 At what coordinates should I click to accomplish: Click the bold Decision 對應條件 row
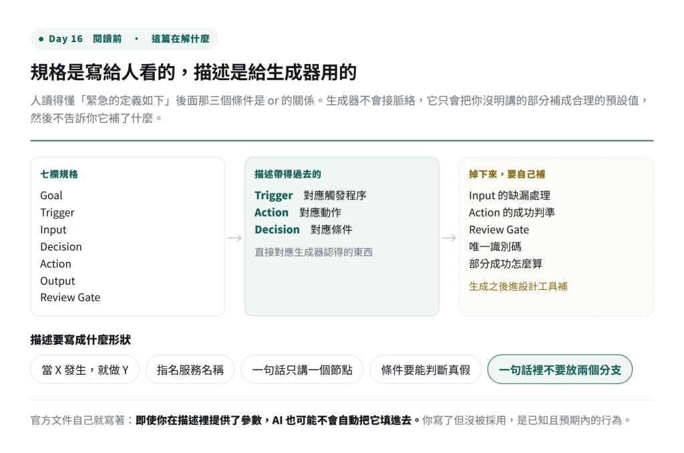pos(303,230)
